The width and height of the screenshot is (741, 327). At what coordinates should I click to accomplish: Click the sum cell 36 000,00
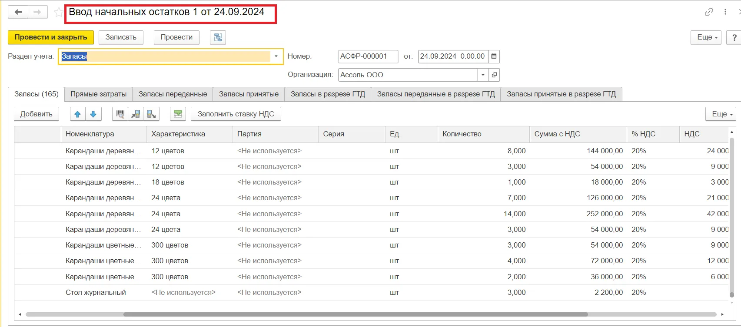coord(578,277)
